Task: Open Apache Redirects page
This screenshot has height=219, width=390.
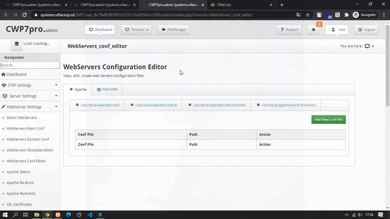Action: 21,193
